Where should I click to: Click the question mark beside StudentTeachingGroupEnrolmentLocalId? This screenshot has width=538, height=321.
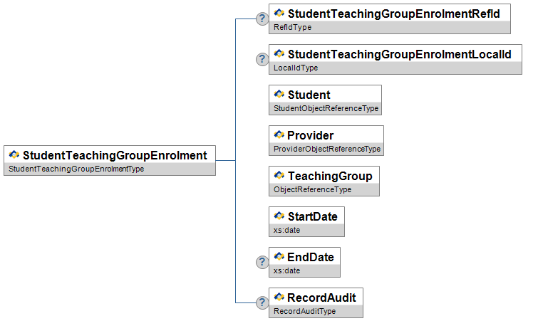262,59
